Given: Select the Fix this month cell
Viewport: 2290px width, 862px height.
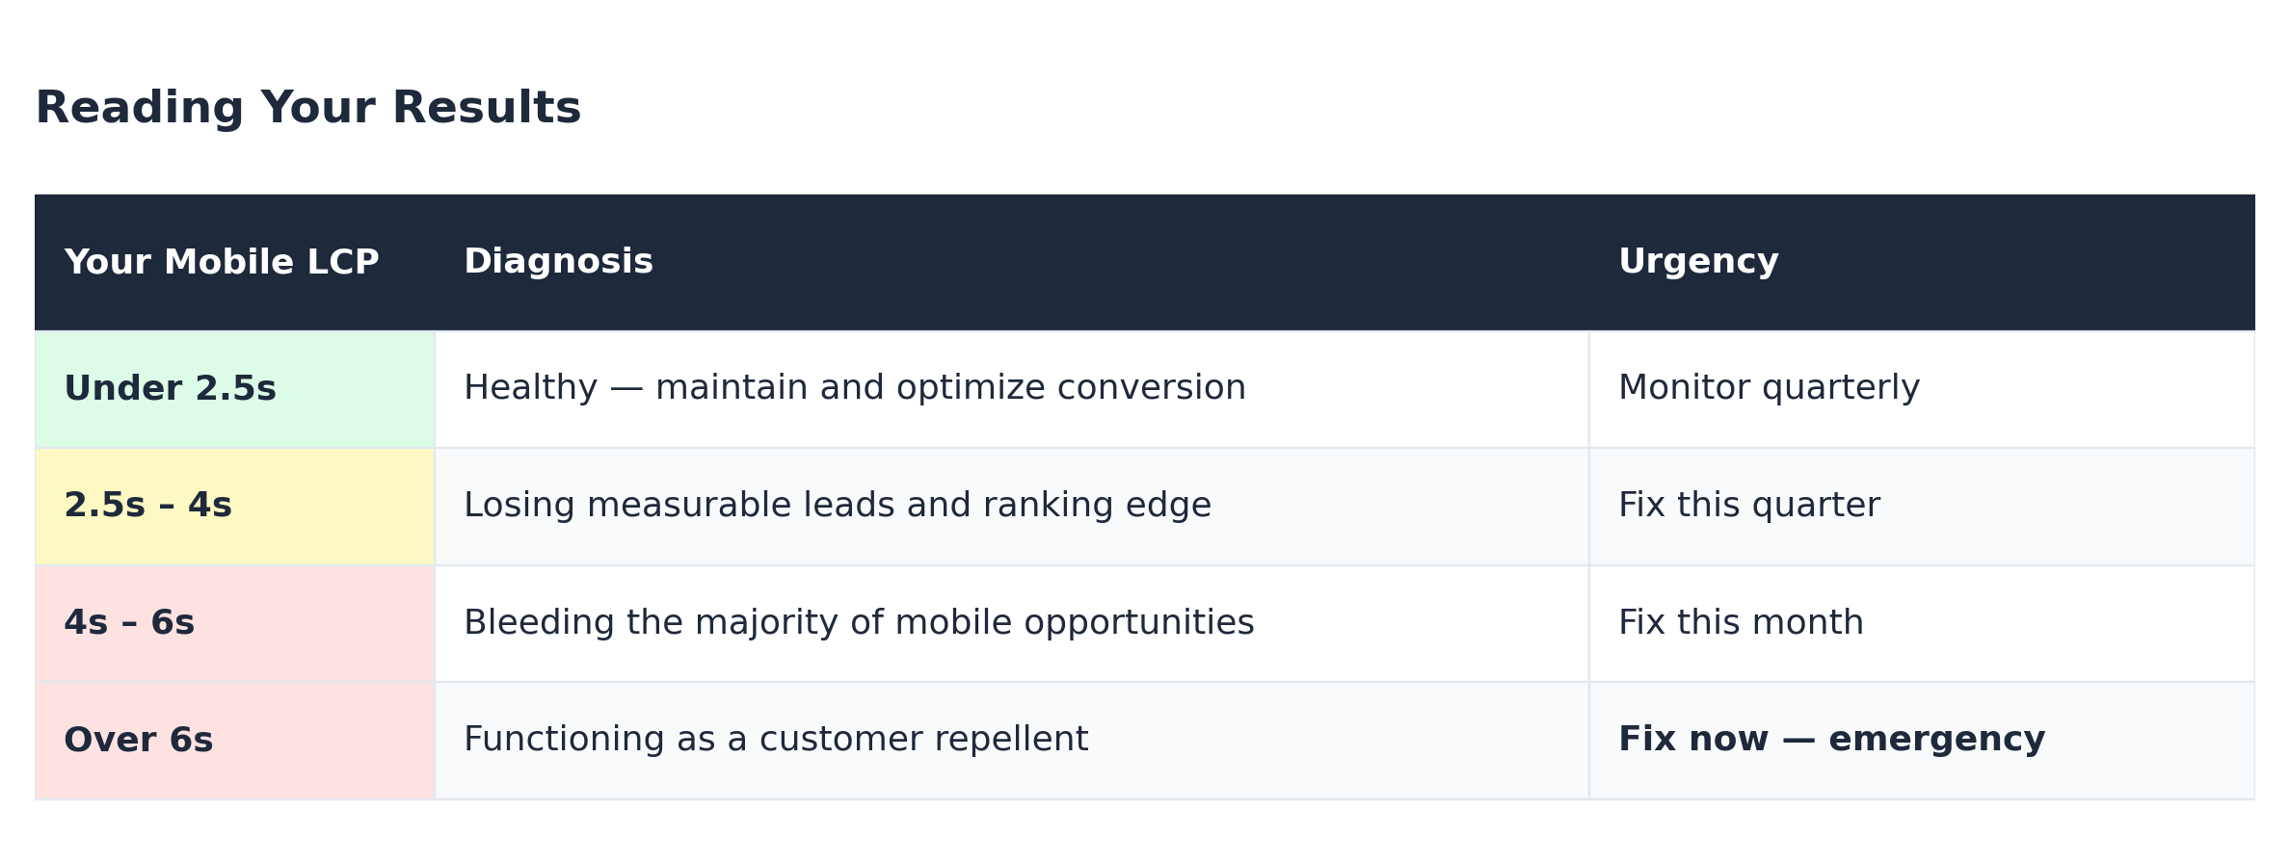Looking at the screenshot, I should (x=1922, y=624).
